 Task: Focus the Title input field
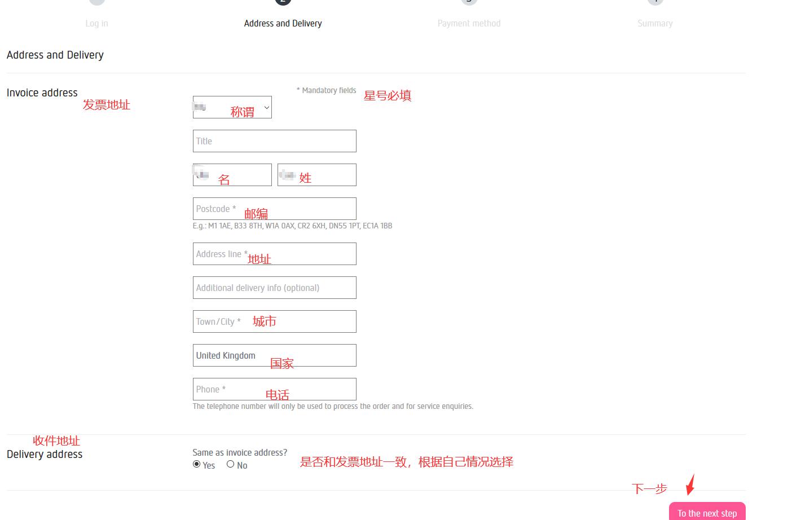pyautogui.click(x=274, y=141)
